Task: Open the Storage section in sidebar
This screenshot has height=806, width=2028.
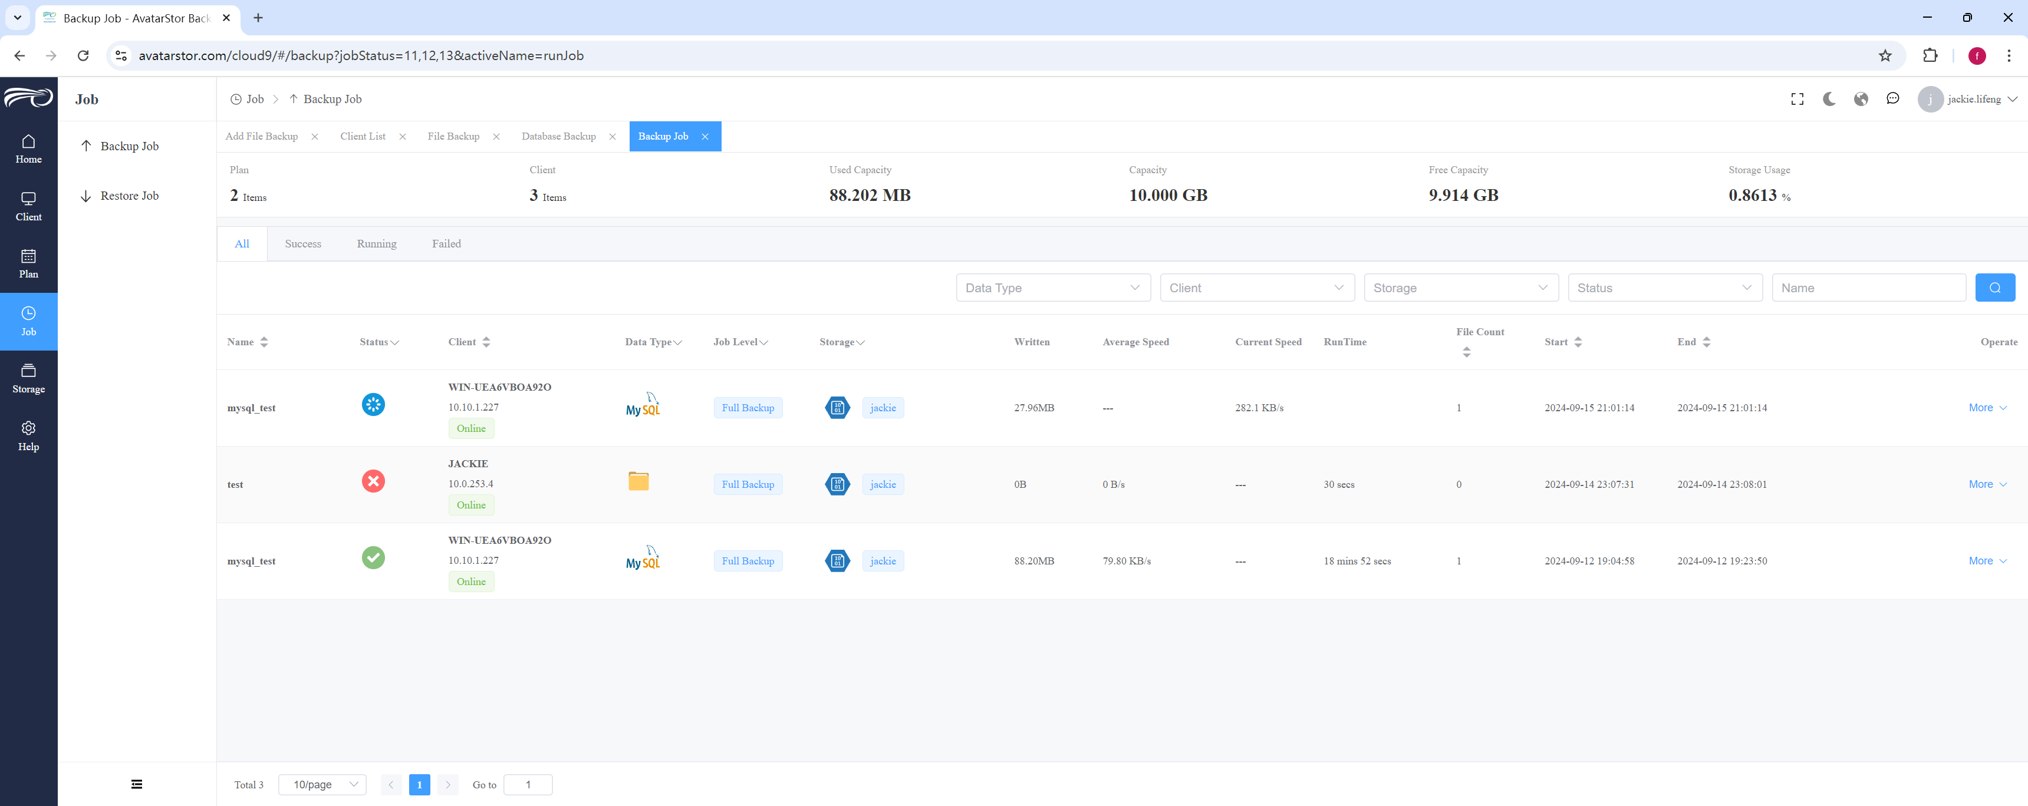Action: tap(28, 379)
